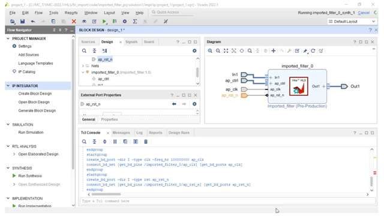Viewport: 384px width, 216px height.
Task: Pause output in the Tcl Console
Action: pyautogui.click(x=115, y=142)
